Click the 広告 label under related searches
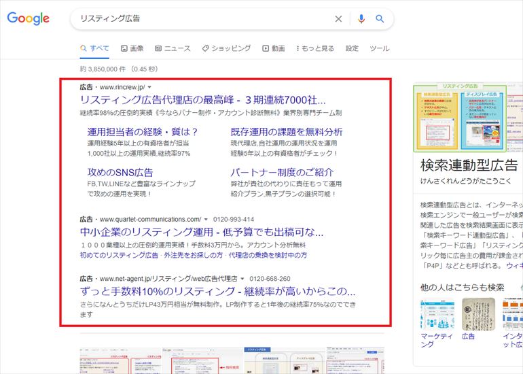523x374 pixels. pyautogui.click(x=468, y=337)
